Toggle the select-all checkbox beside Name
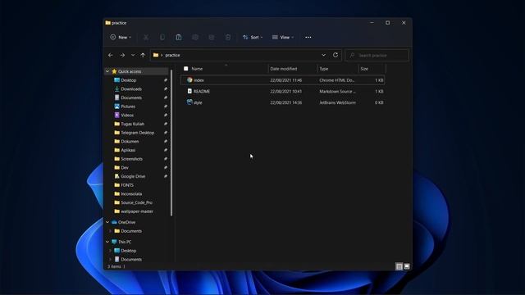Viewport: 525px width, 295px height. coord(186,69)
